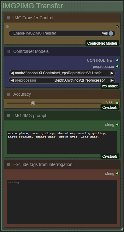Click the Accuracy value 0.55

(109, 103)
